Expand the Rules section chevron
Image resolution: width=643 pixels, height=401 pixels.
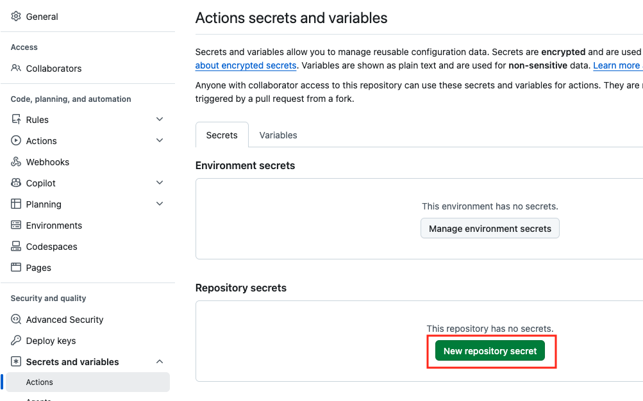tap(160, 119)
